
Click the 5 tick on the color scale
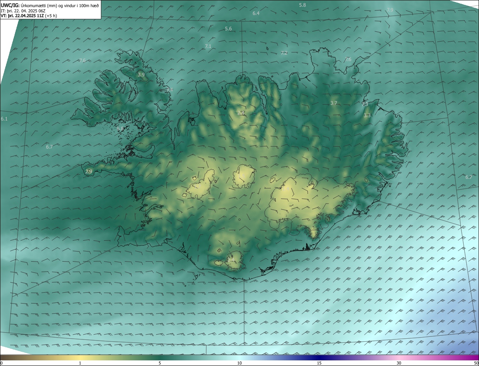coord(160,363)
